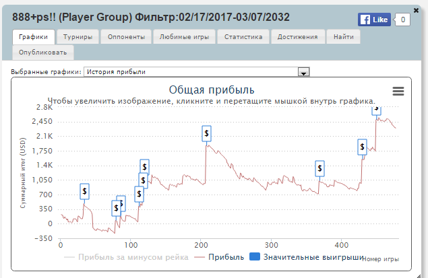Toggle the Прибыль legend series

pos(219,257)
